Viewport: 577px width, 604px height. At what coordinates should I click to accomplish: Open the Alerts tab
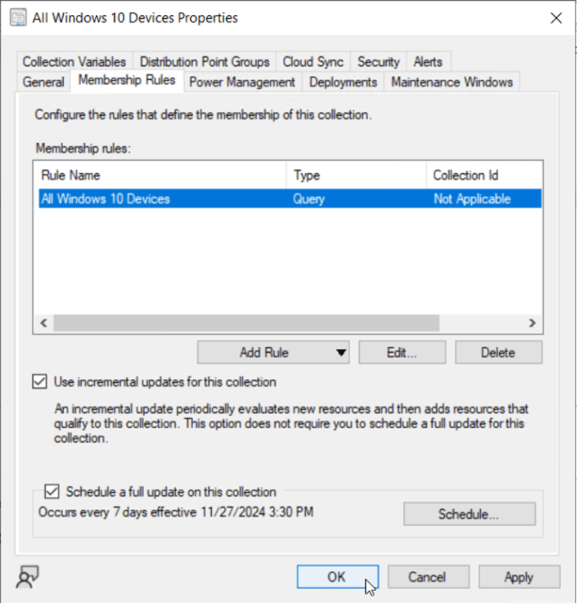pyautogui.click(x=428, y=61)
